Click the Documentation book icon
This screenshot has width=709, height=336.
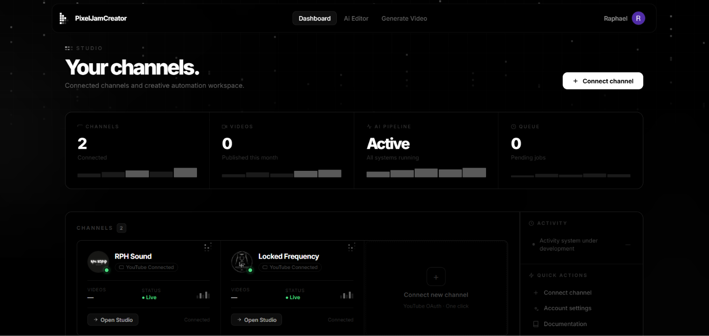point(536,324)
